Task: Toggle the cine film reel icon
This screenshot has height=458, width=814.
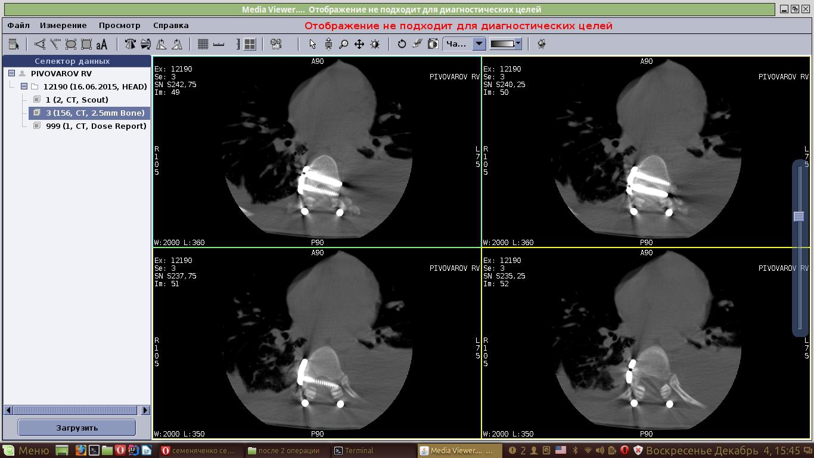Action: 275,44
